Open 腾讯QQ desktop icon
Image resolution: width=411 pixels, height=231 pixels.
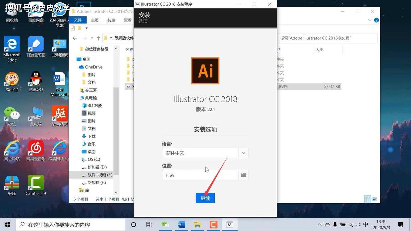[x=36, y=81]
